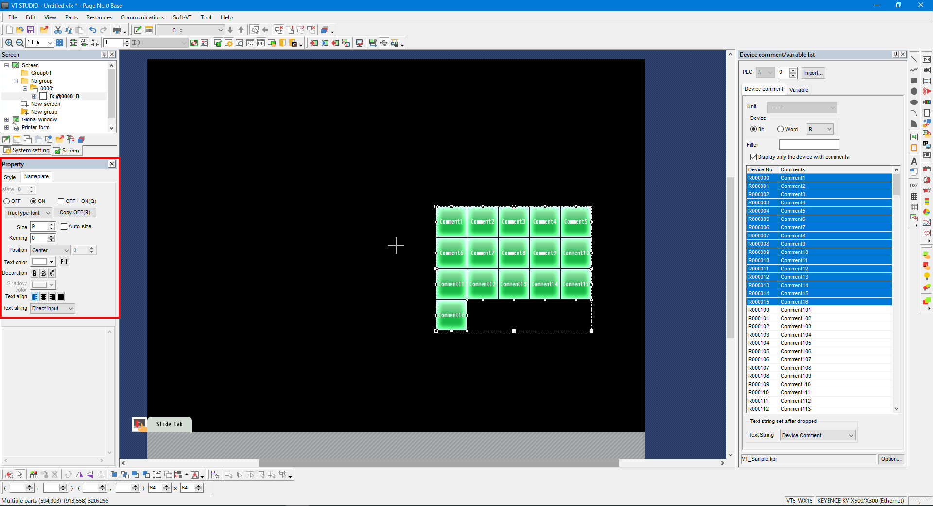Click the Import... button
The height and width of the screenshot is (506, 933).
click(x=813, y=73)
